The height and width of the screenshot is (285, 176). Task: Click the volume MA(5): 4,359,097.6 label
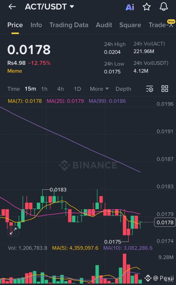click(x=75, y=248)
